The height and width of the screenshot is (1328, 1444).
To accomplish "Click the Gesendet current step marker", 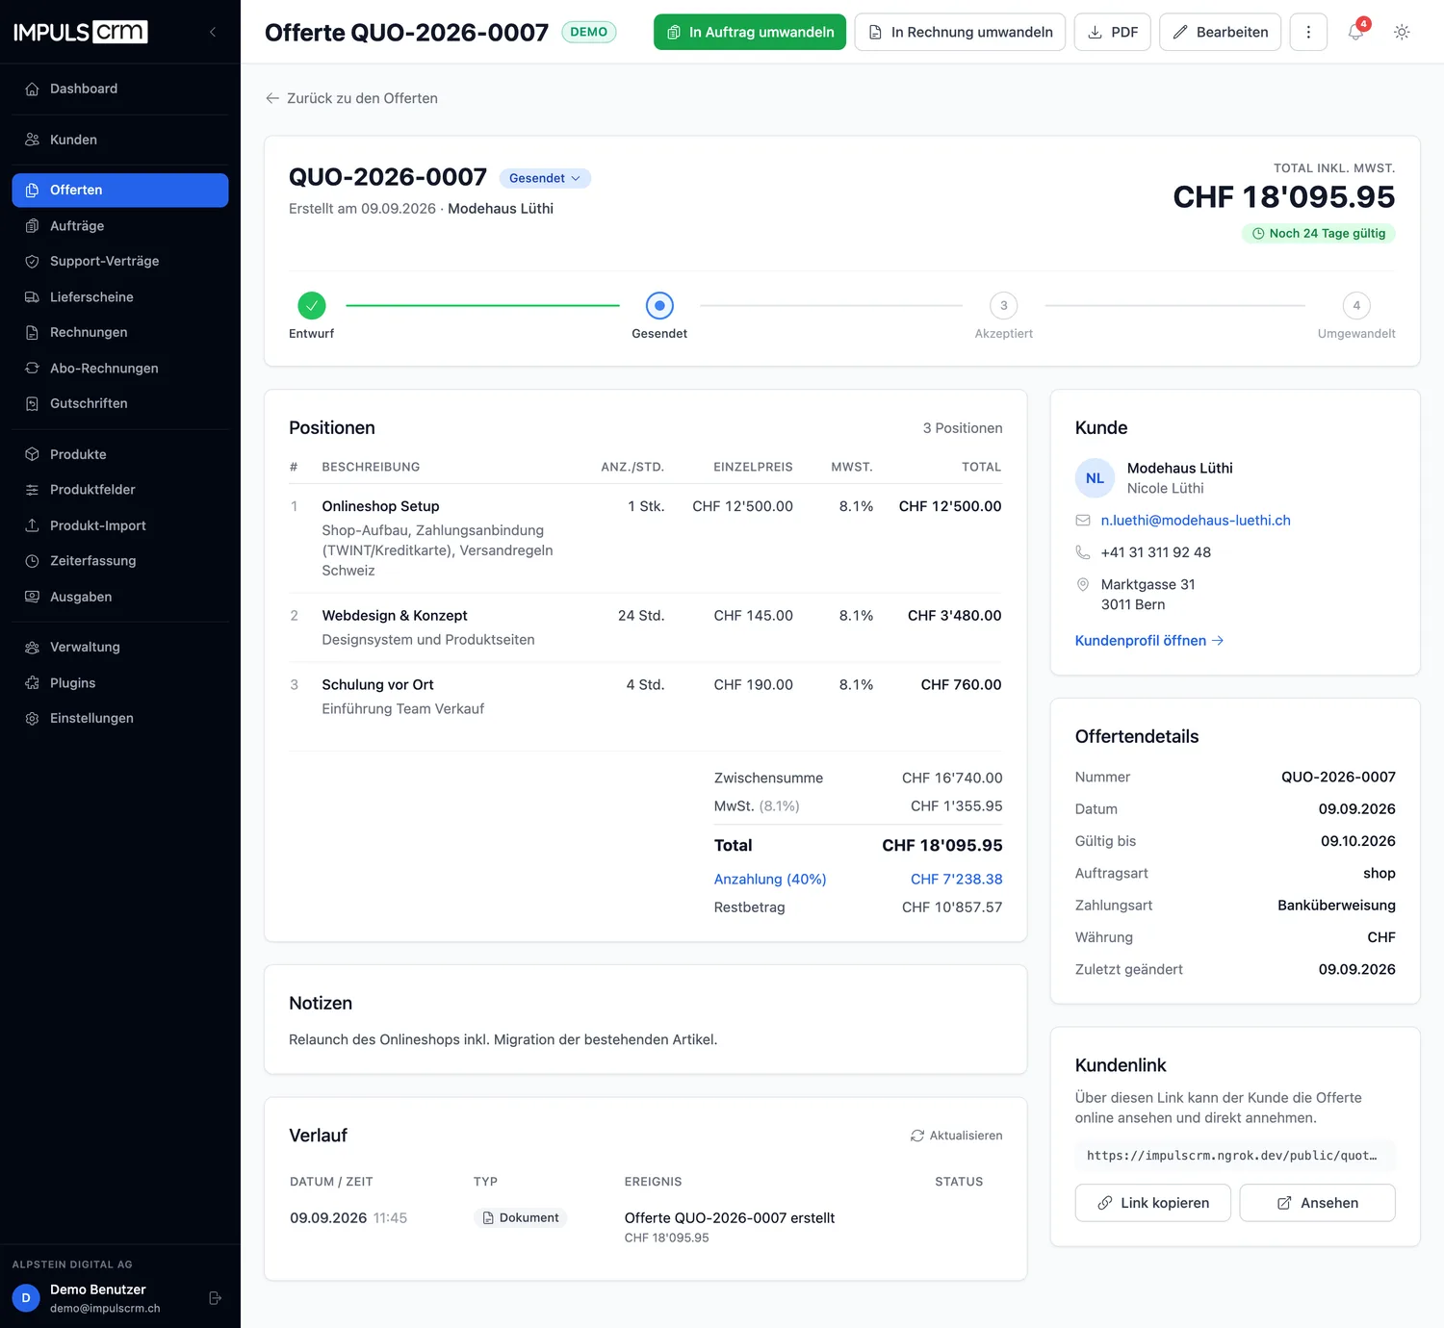I will click(x=659, y=305).
